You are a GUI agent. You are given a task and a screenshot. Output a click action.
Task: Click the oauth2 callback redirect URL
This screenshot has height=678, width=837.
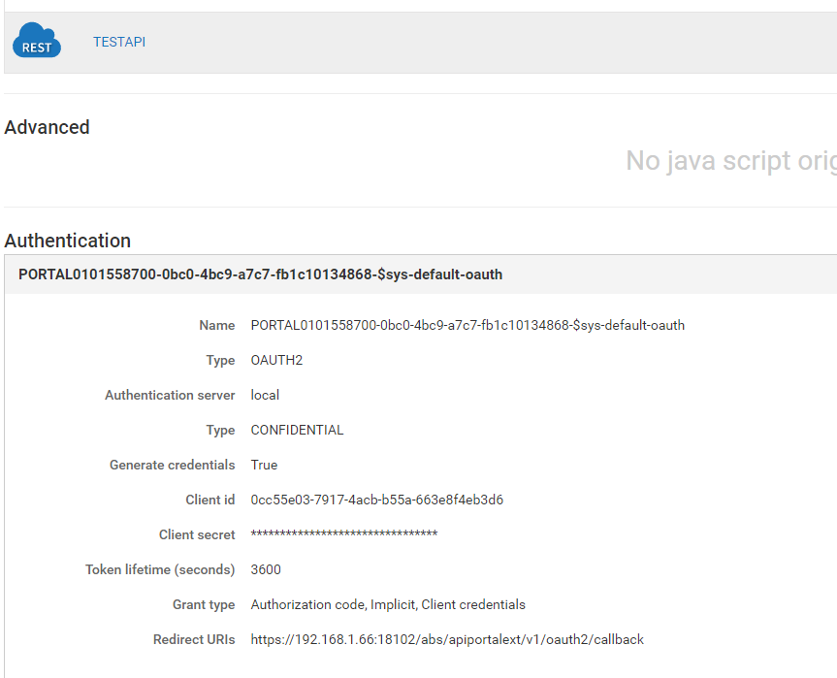click(x=447, y=639)
